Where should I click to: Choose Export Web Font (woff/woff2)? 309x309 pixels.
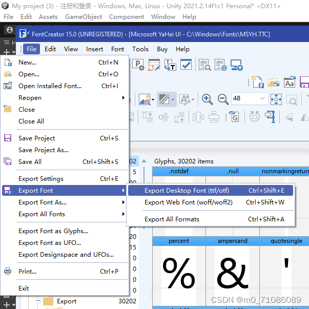click(x=188, y=202)
